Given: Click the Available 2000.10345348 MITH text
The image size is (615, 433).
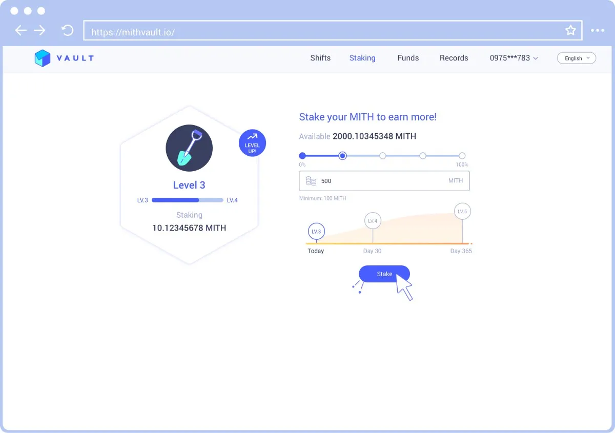Looking at the screenshot, I should point(358,136).
